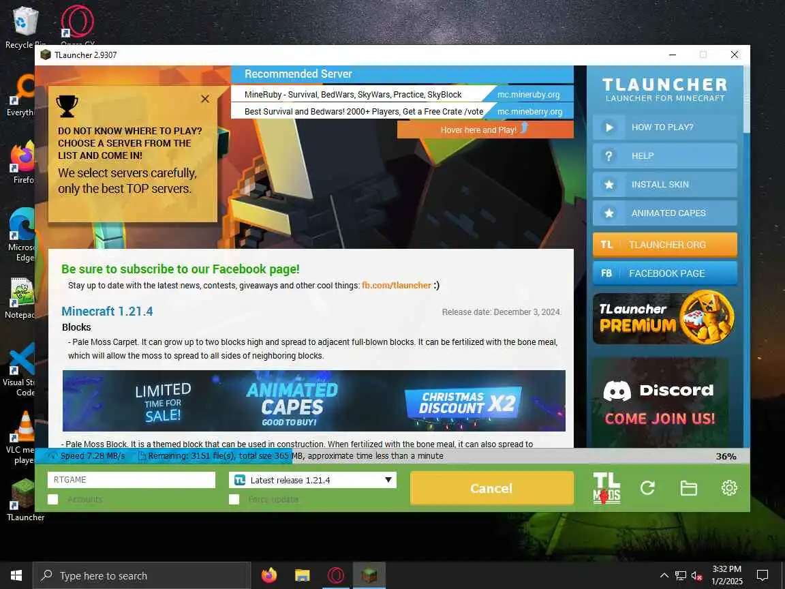Select the MineRuby server row
Screen dimensions: 785x589
pyautogui.click(x=402, y=94)
